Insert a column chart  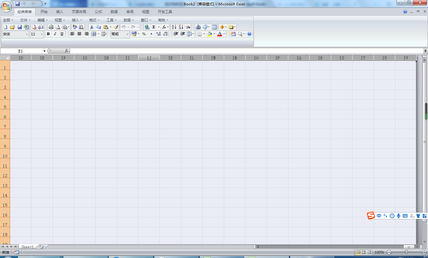coord(198,27)
